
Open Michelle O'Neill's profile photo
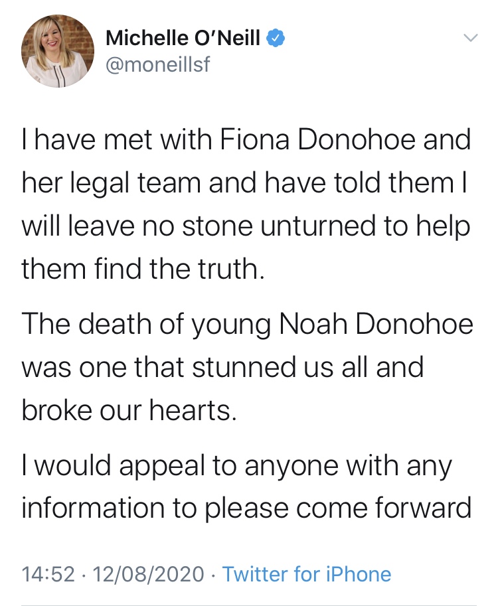point(58,52)
